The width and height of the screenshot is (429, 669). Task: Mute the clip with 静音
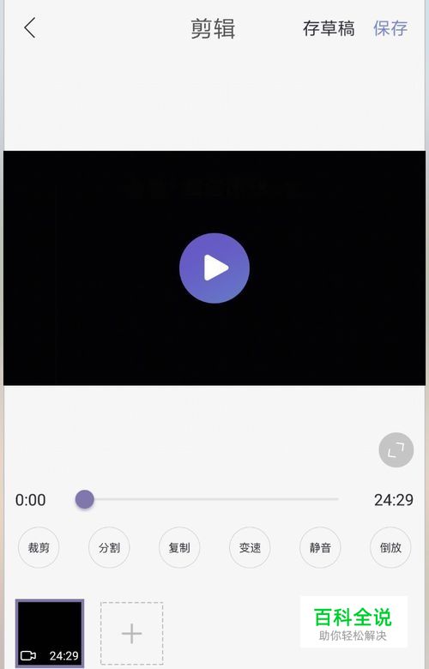pyautogui.click(x=320, y=547)
